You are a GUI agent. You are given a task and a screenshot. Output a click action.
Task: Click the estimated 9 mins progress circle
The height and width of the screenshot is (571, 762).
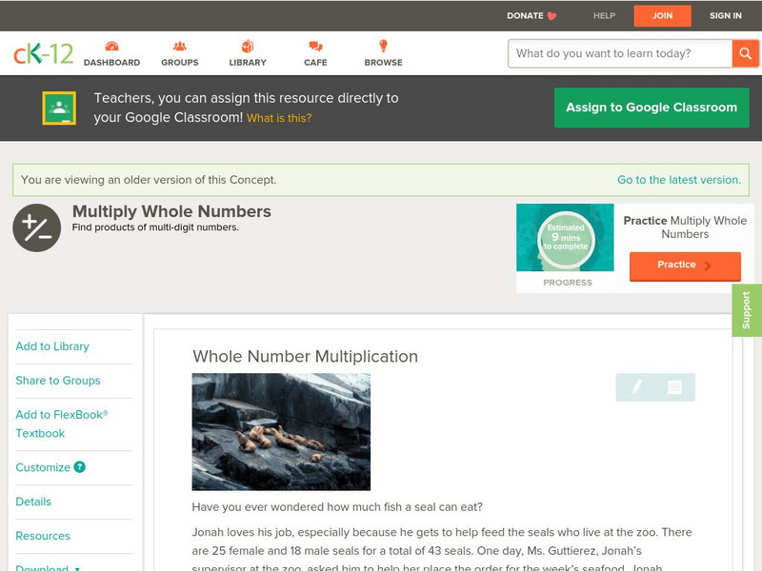tap(566, 238)
